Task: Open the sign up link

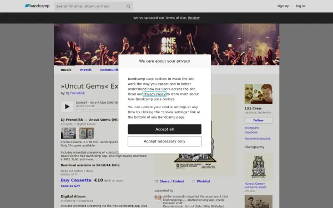Action: coord(283,6)
